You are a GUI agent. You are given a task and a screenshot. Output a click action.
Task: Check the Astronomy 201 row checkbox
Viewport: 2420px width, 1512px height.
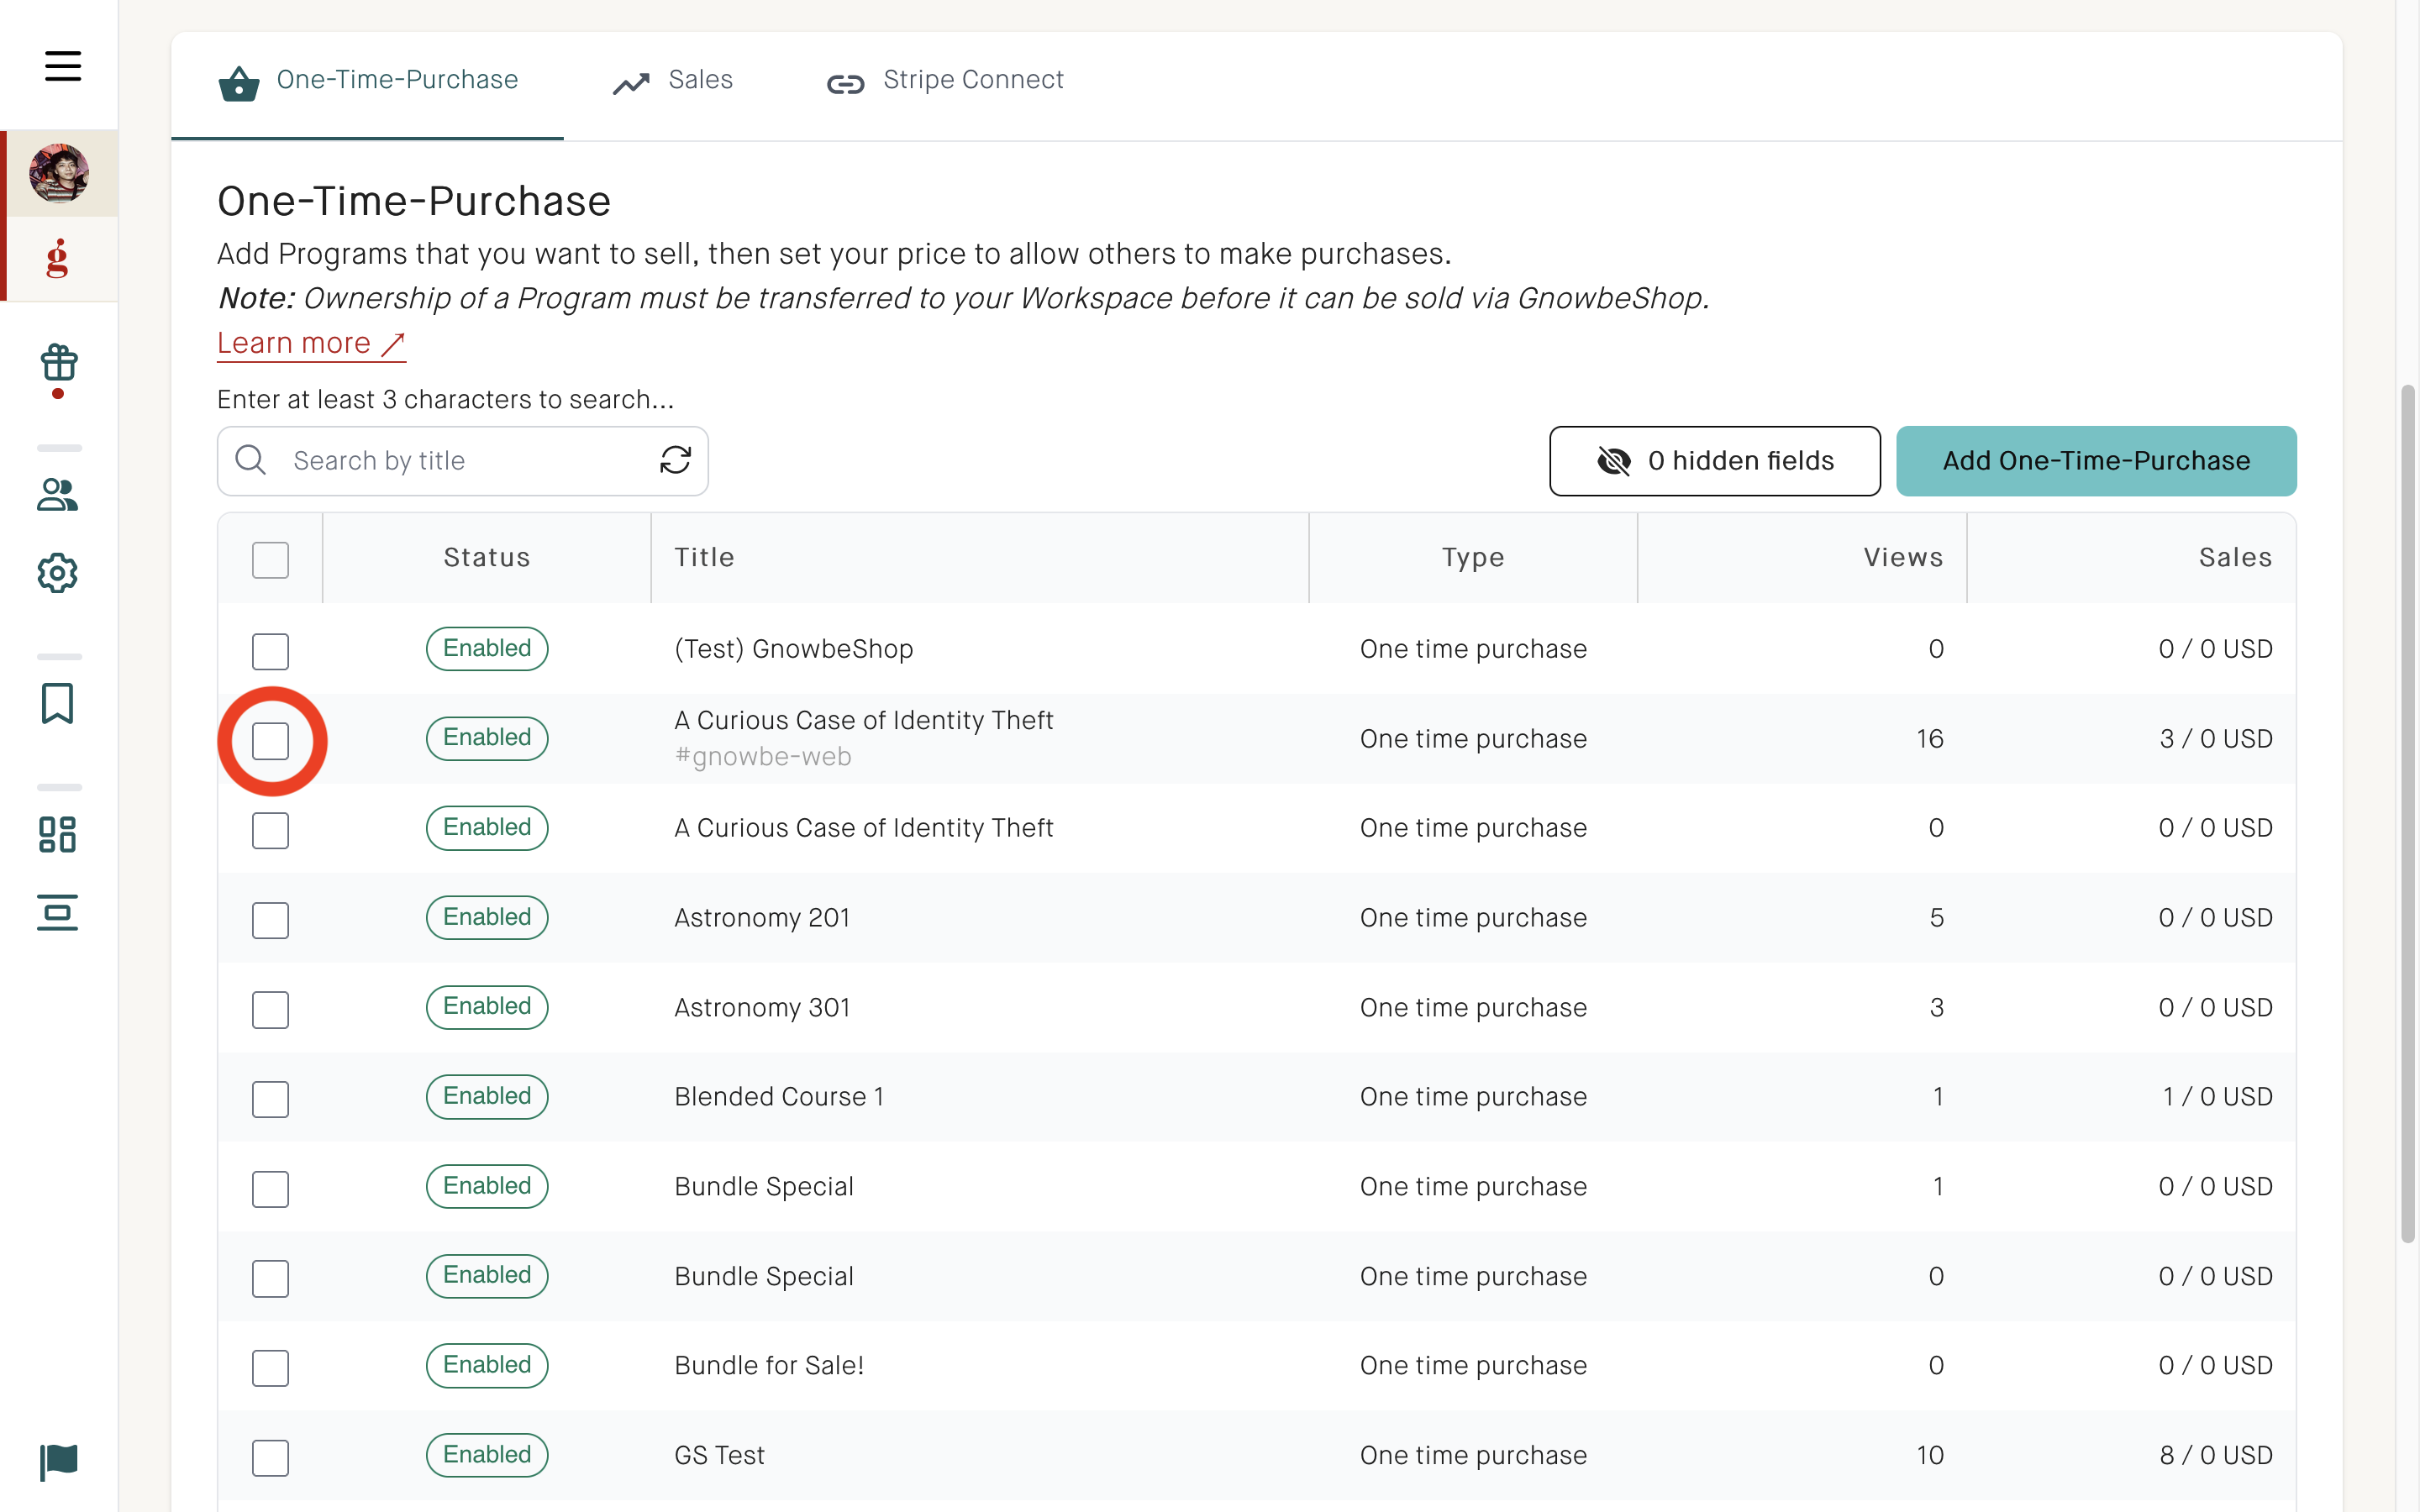(271, 920)
